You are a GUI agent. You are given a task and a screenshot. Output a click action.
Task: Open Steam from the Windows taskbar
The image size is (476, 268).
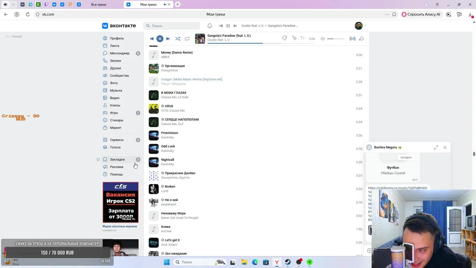(x=288, y=262)
